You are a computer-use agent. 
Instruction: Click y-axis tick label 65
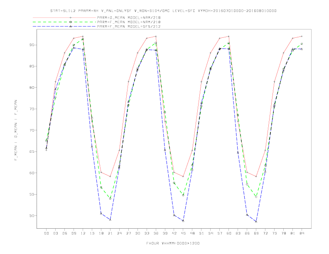click(x=32, y=151)
